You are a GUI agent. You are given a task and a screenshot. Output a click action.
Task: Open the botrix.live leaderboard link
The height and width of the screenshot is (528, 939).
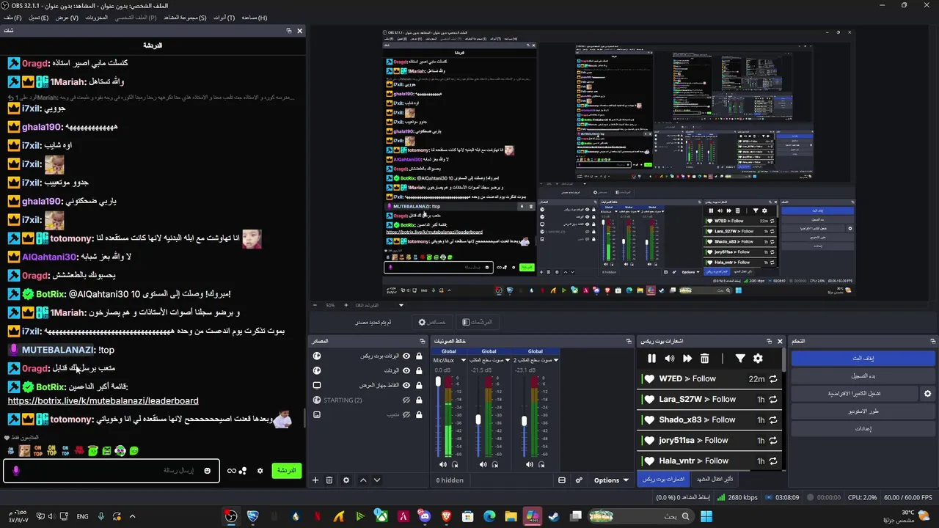click(103, 401)
